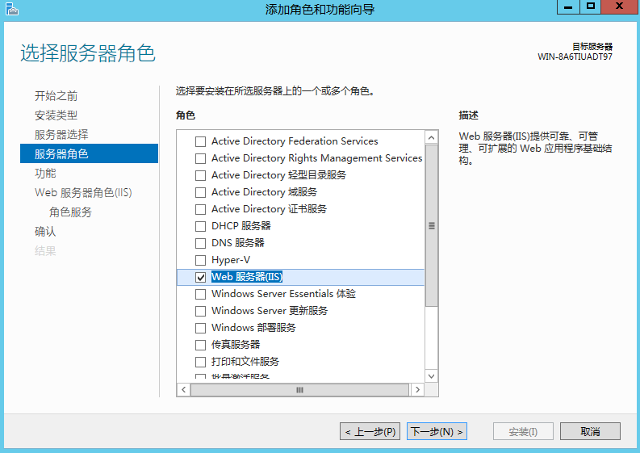Check the 传真服务器 role
640x453 pixels.
[x=201, y=345]
